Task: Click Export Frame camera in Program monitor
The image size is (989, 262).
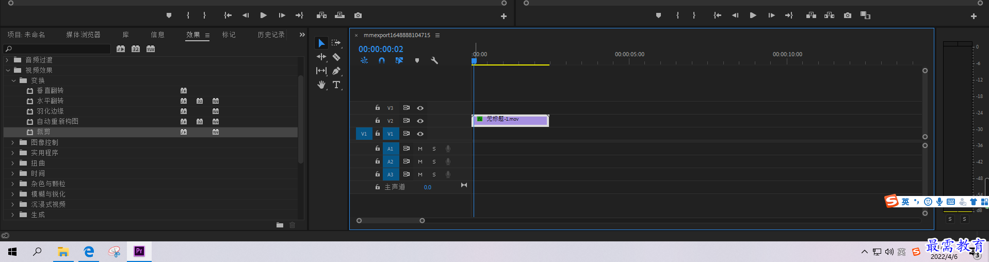Action: coord(848,15)
